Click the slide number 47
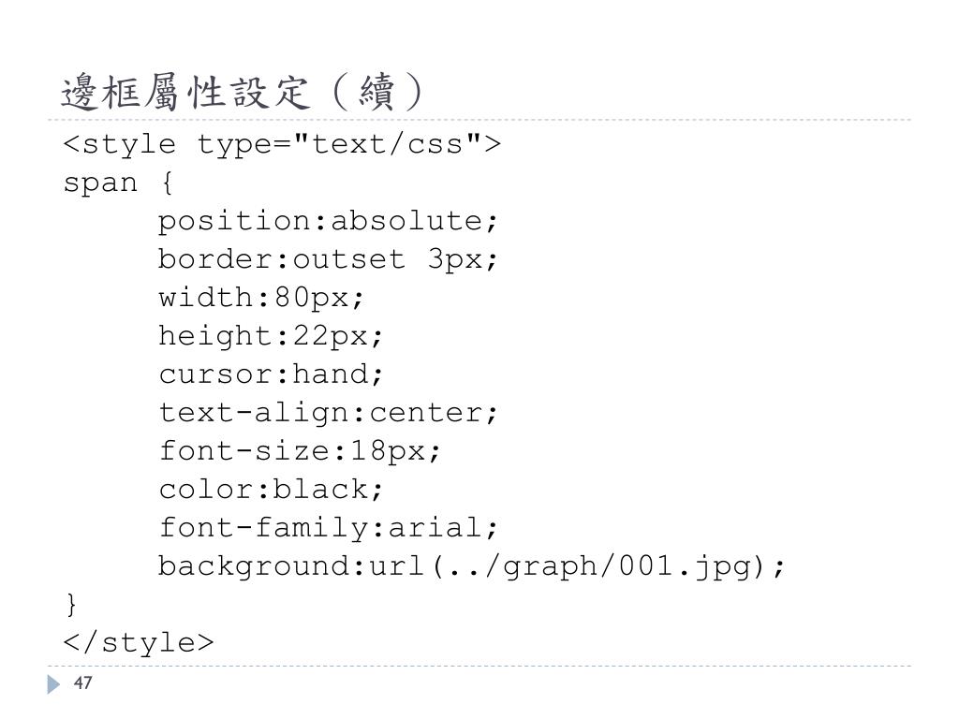The width and height of the screenshot is (959, 719). 83,682
